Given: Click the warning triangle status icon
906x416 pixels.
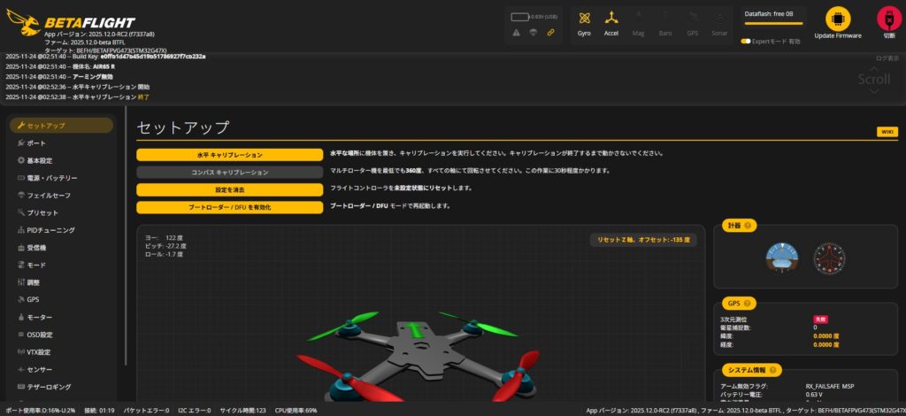Looking at the screenshot, I should pos(516,33).
